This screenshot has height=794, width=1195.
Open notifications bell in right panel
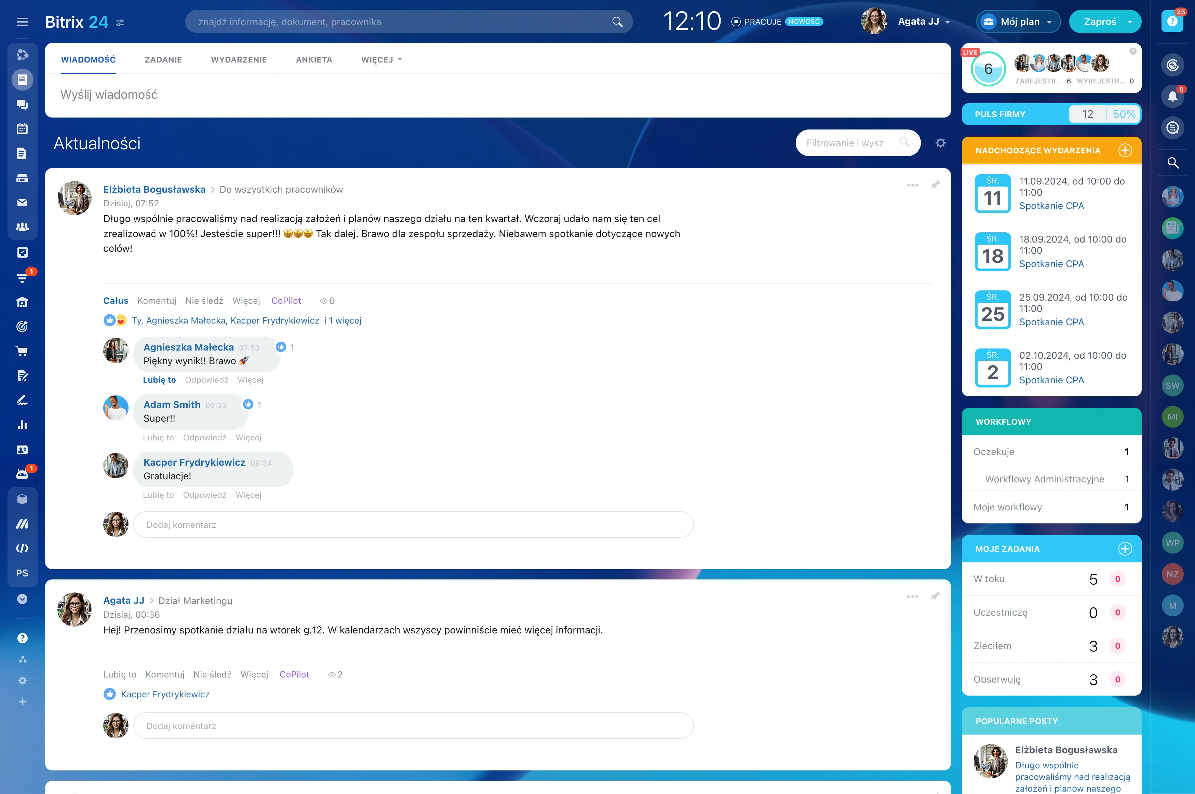point(1172,96)
